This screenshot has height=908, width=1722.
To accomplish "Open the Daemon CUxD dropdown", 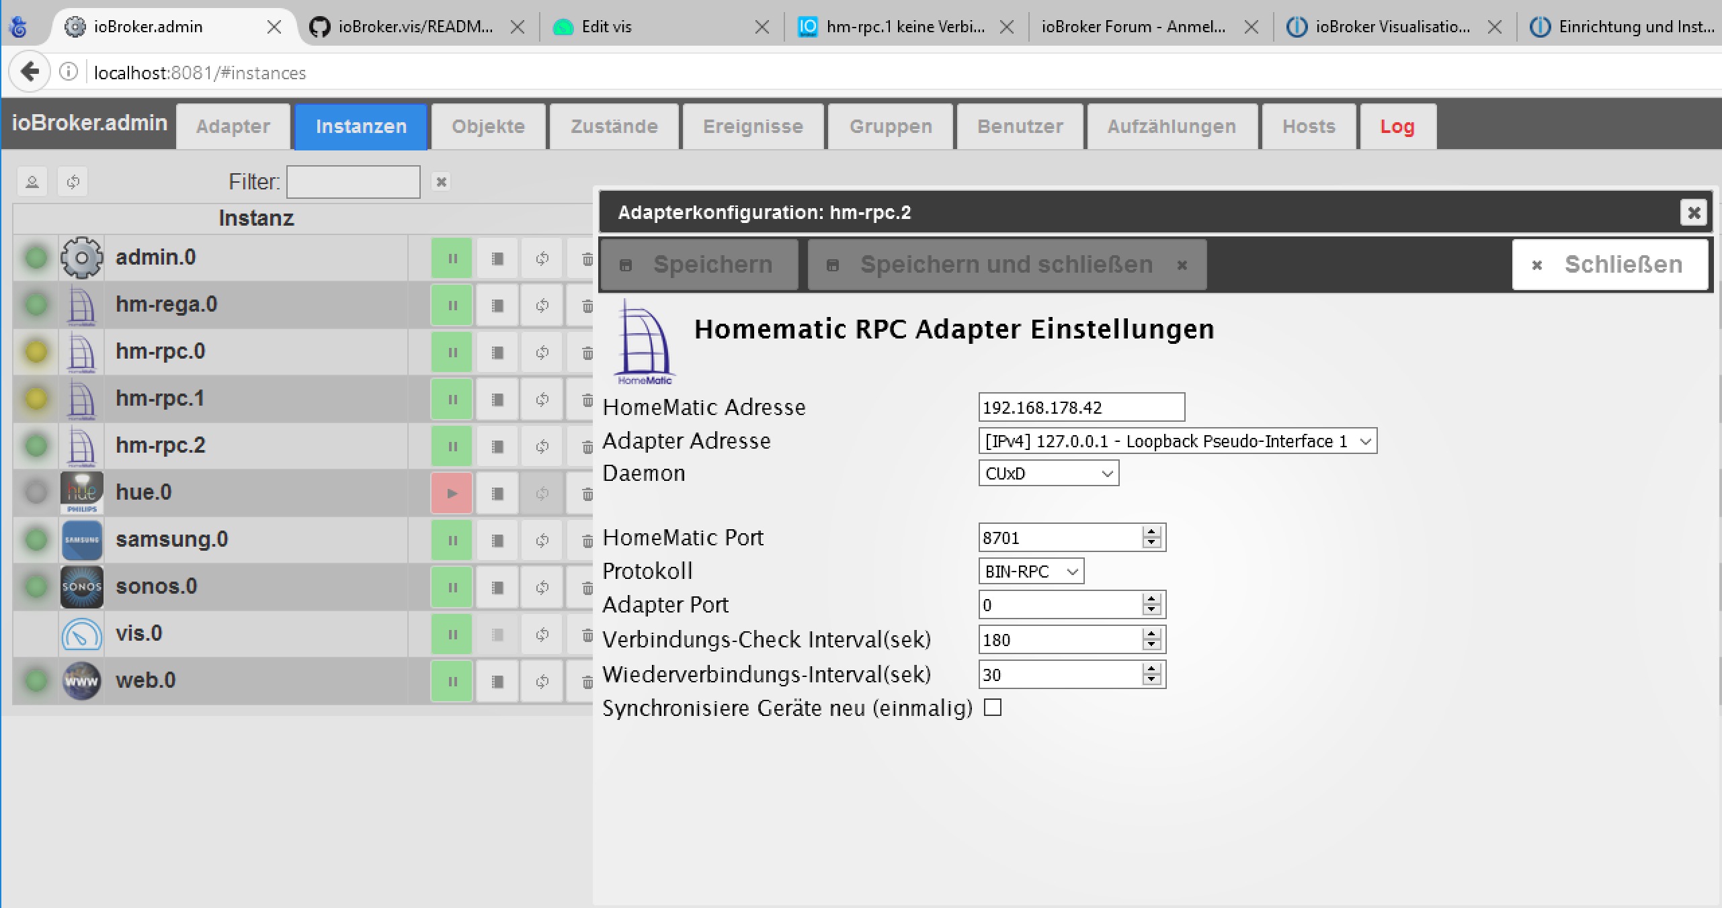I will [1048, 473].
